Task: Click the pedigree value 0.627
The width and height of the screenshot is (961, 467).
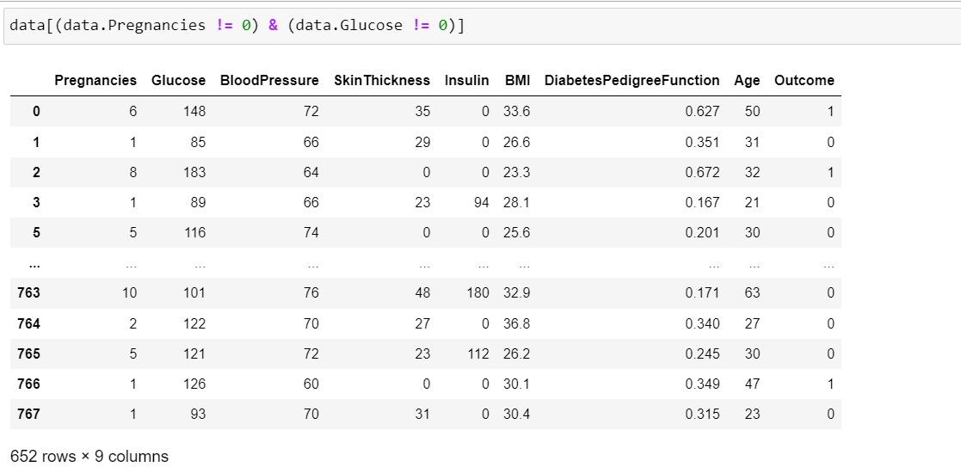Action: tap(702, 112)
